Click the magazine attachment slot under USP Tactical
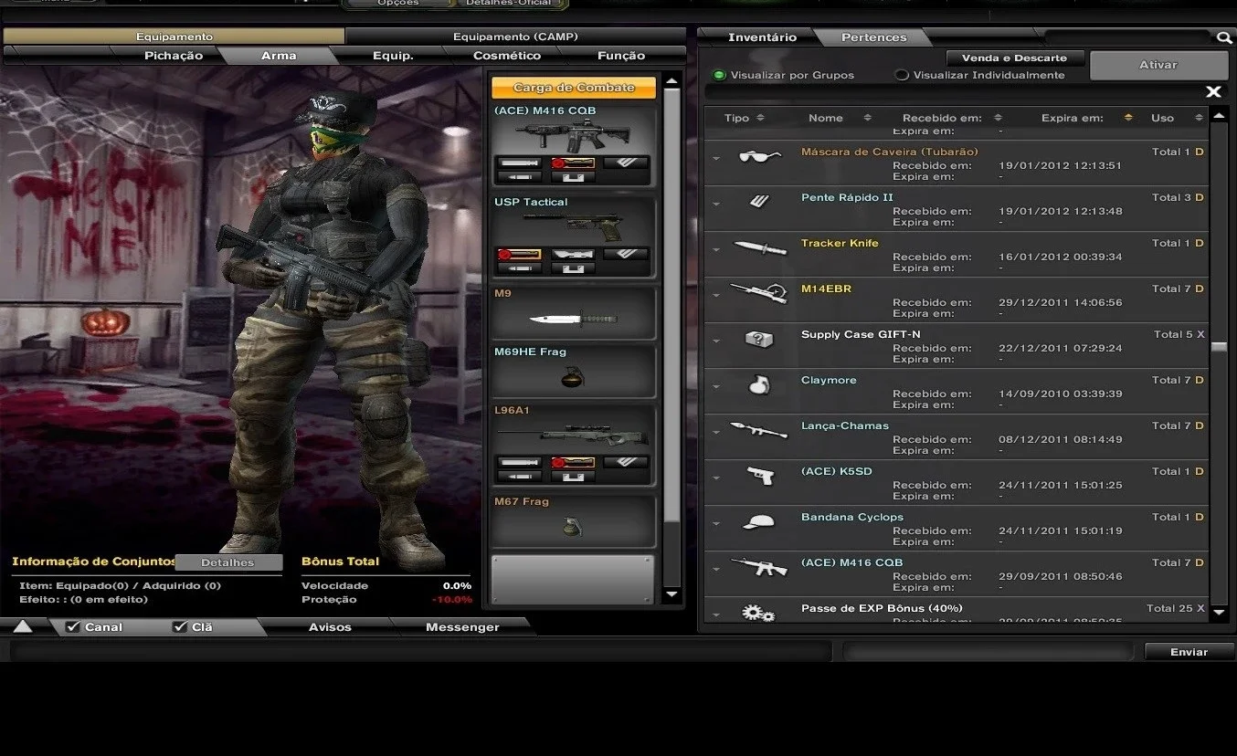The image size is (1237, 756). point(627,255)
